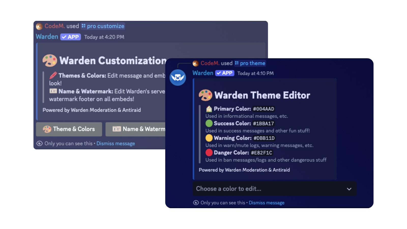The height and width of the screenshot is (229, 407).
Task: Click the pro customize command tag
Action: click(103, 26)
